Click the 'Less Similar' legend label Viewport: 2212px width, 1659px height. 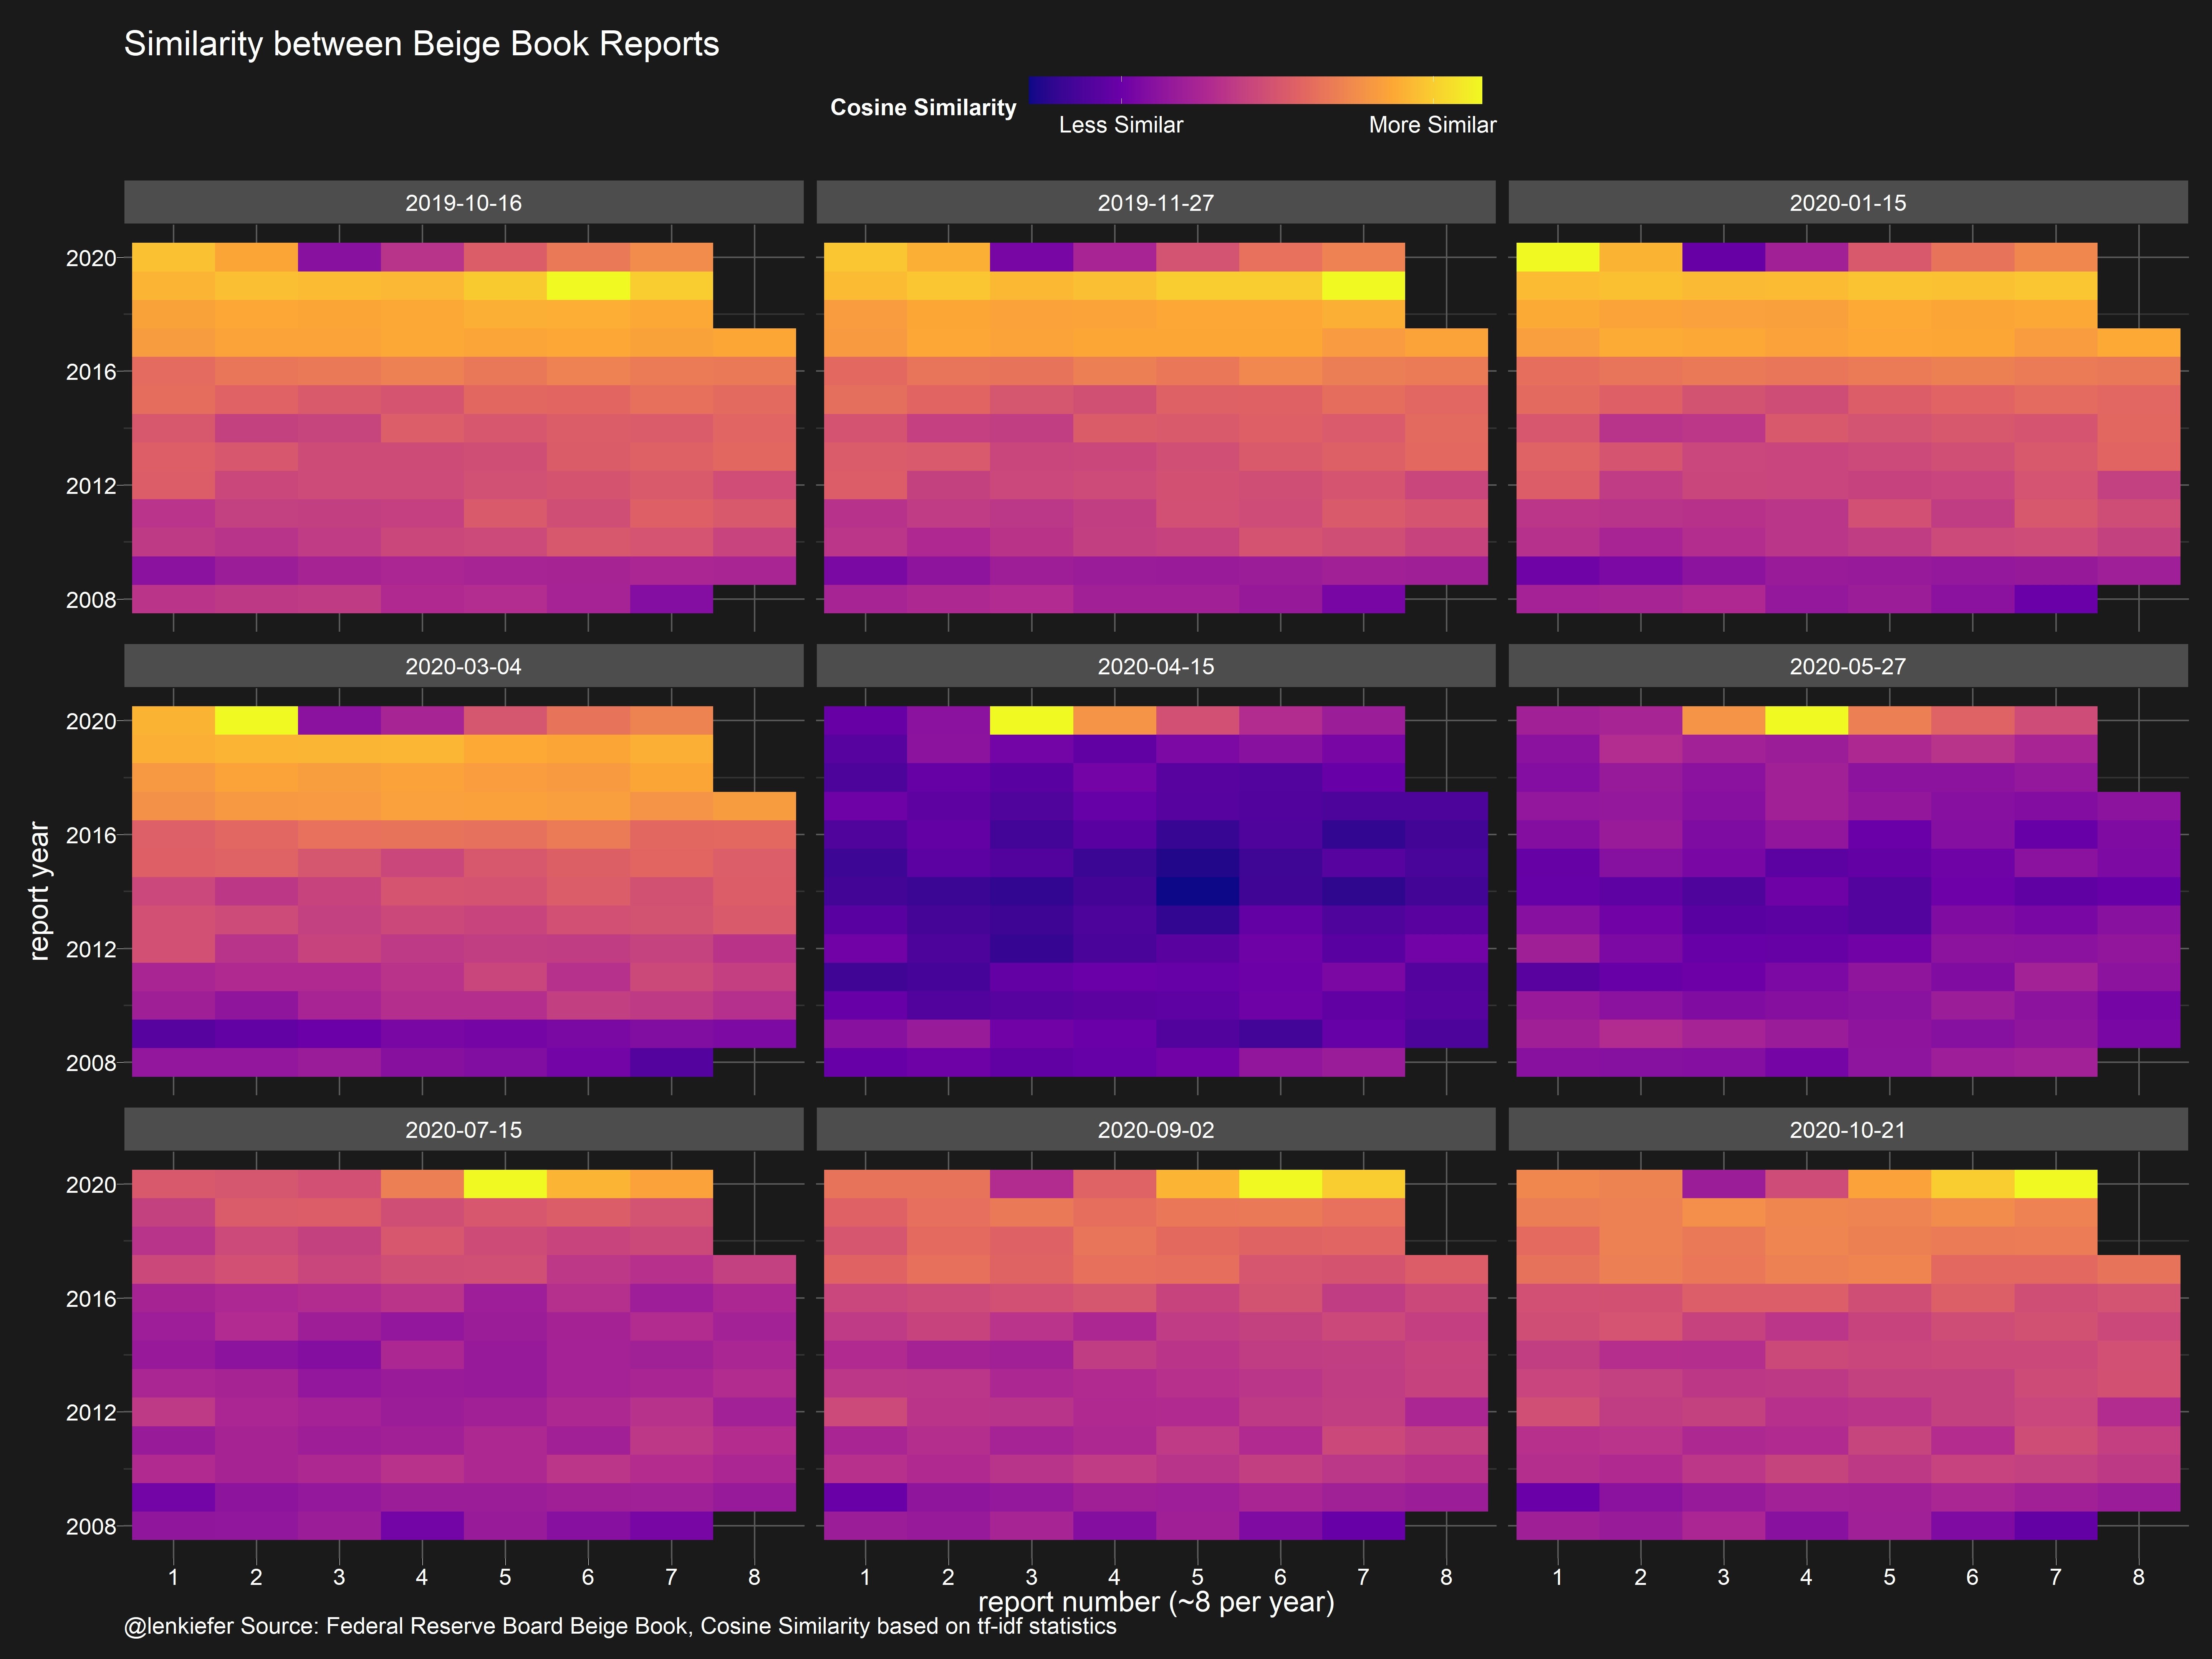(1121, 125)
